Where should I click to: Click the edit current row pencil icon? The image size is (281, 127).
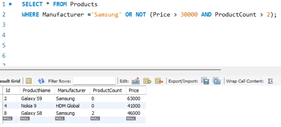136,81
